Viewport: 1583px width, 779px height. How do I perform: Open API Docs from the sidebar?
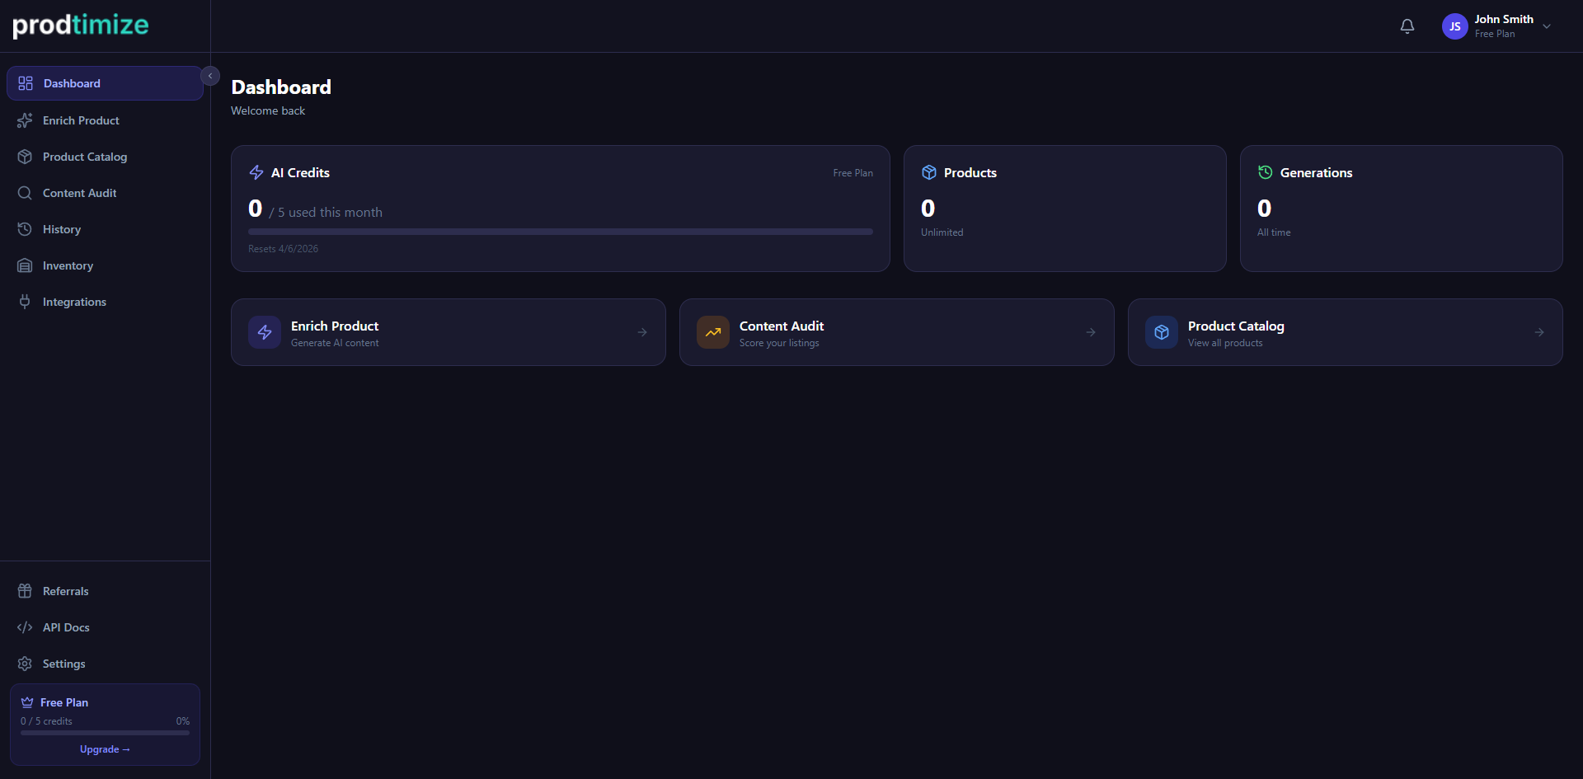66,627
